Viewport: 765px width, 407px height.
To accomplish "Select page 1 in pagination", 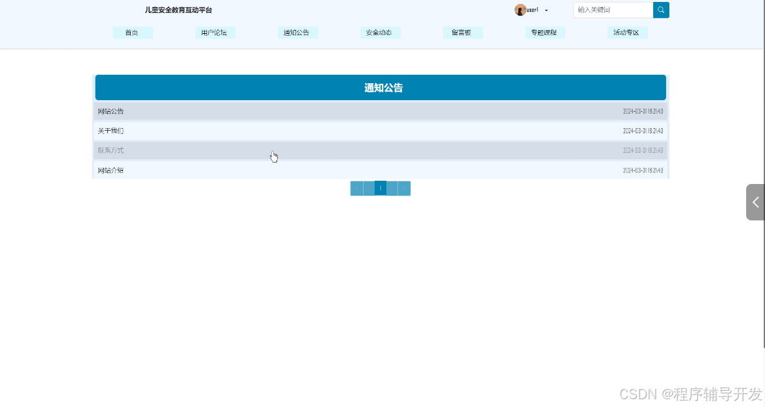I will pyautogui.click(x=381, y=188).
